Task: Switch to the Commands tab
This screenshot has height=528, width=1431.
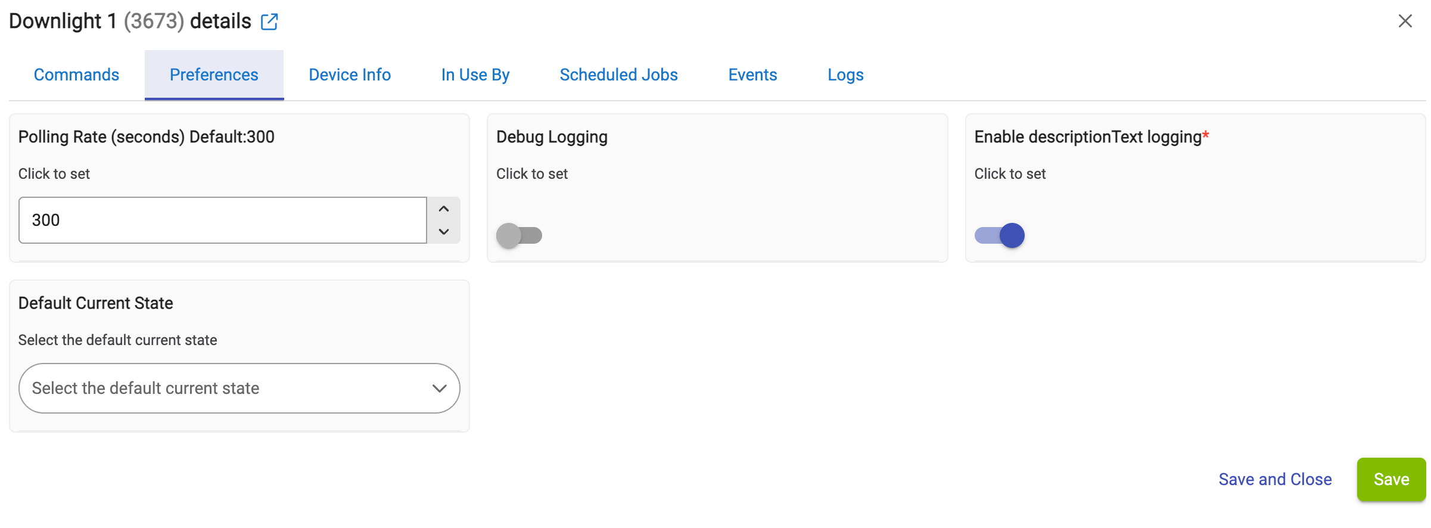Action: (x=76, y=75)
